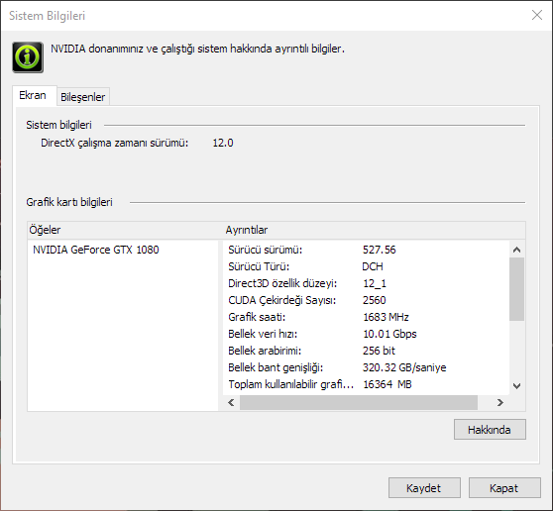Click the Sürücü Türü label
553x511 pixels.
point(259,266)
